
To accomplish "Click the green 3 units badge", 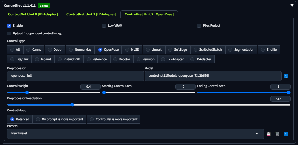I will tap(44, 6).
